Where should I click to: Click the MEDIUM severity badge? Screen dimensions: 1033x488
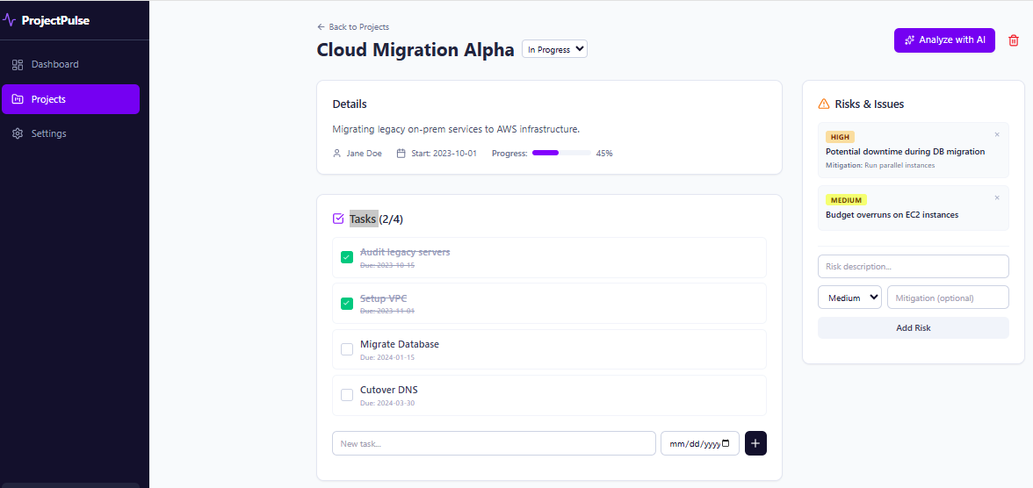[x=846, y=200]
